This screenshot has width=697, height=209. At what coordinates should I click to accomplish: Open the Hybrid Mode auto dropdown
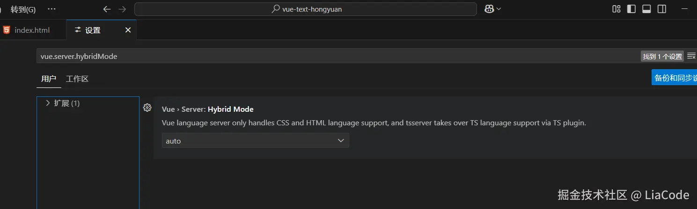pos(255,141)
